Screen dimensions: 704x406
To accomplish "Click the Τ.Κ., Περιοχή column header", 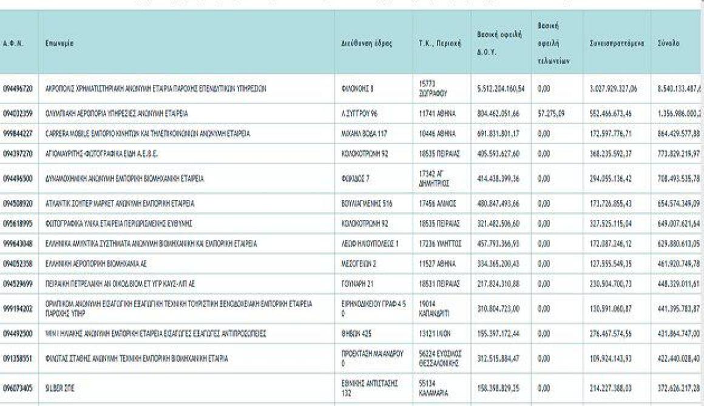I will tap(440, 44).
